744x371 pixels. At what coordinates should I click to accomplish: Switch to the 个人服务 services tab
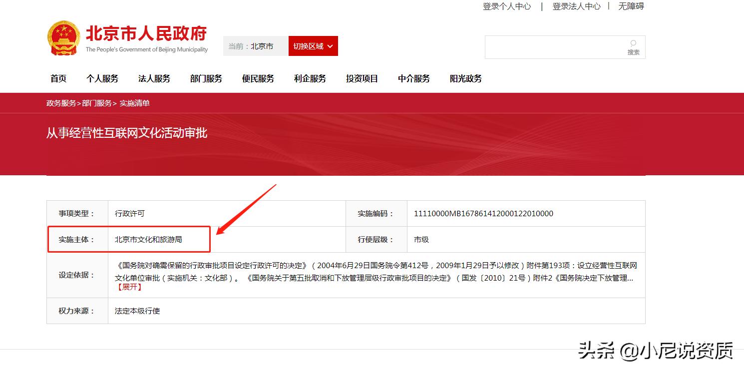click(103, 78)
